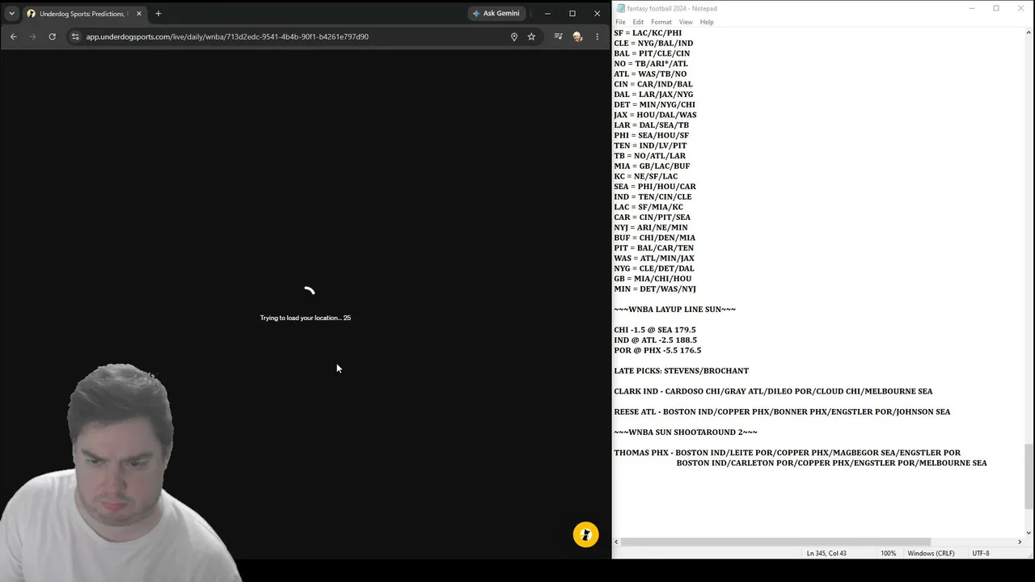
Task: Click the 'Trying to load your location' message
Action: point(306,318)
